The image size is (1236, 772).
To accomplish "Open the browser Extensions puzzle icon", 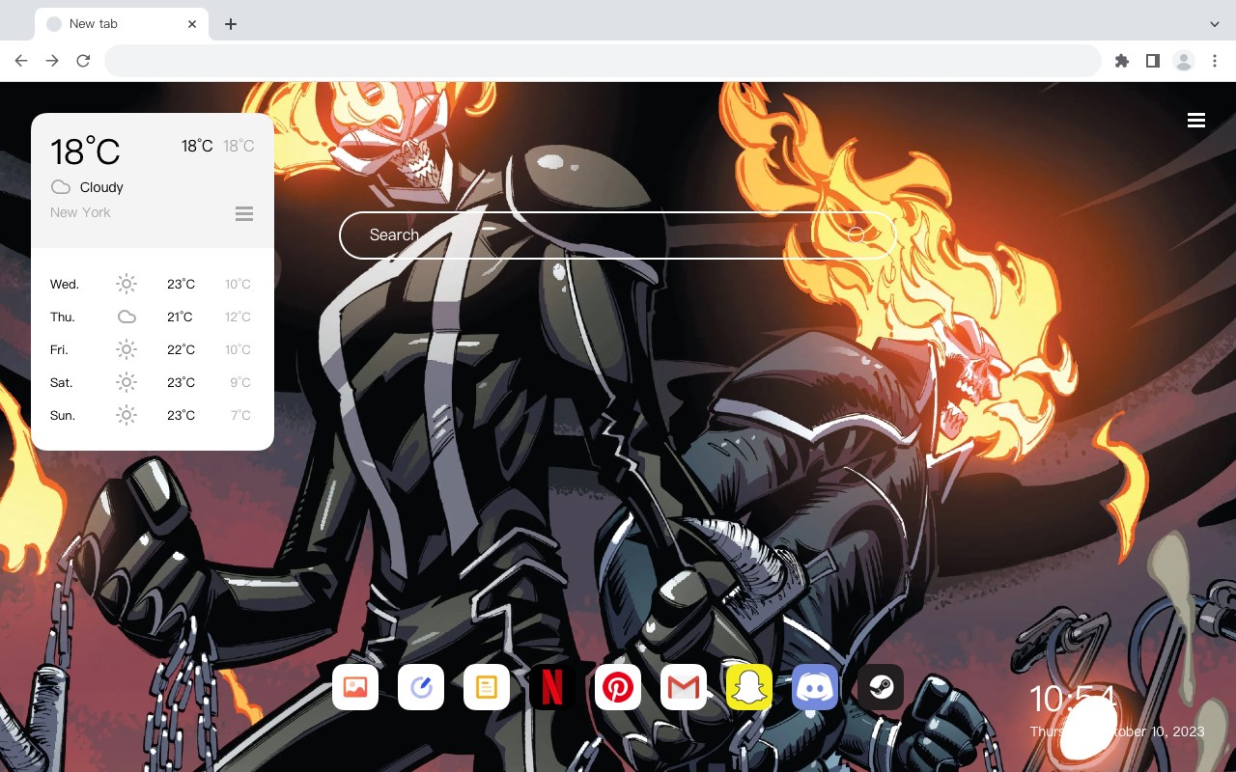I will coord(1121,61).
